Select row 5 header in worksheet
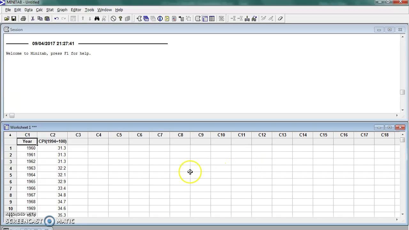 click(x=10, y=175)
